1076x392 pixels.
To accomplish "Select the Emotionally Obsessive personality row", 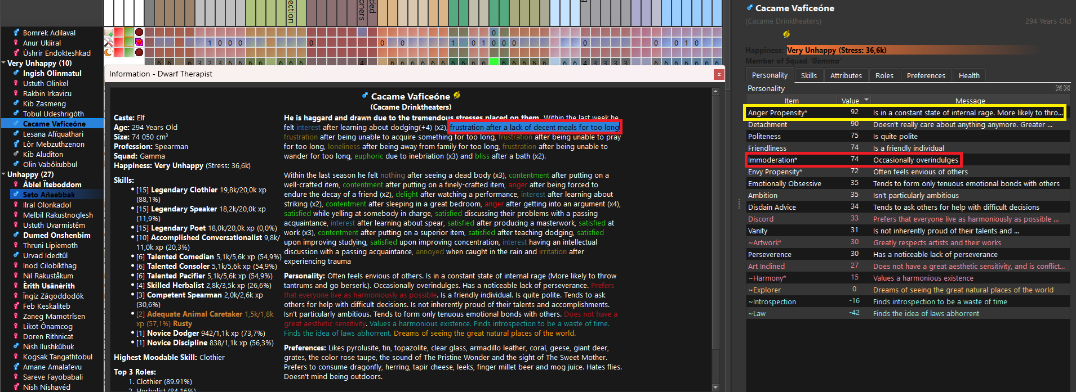I will [908, 183].
